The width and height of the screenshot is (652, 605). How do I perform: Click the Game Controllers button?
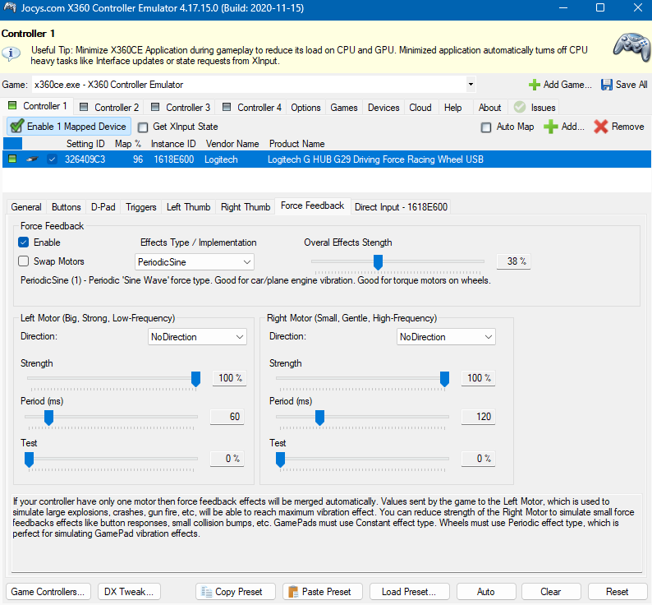[48, 592]
